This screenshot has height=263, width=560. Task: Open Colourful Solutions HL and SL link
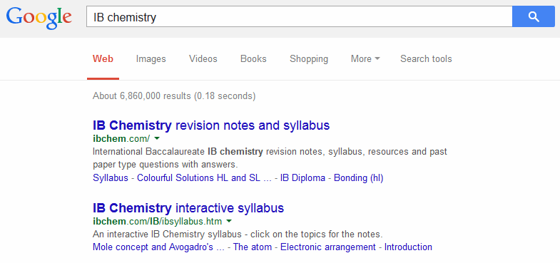coord(204,177)
